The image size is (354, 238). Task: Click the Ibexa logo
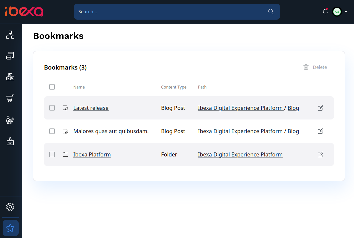tap(24, 12)
